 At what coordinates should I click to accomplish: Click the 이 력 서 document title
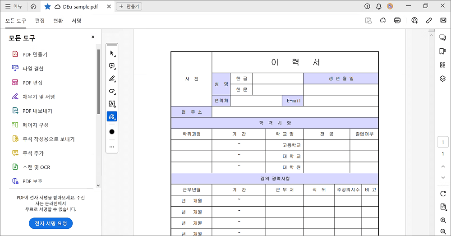click(295, 62)
